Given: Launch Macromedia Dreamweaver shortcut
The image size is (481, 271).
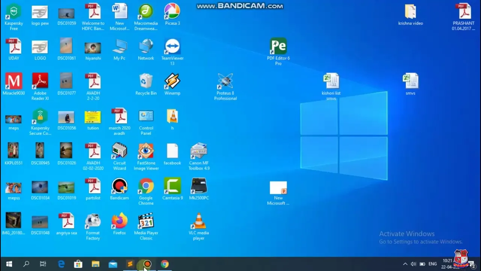Looking at the screenshot, I should [x=146, y=17].
